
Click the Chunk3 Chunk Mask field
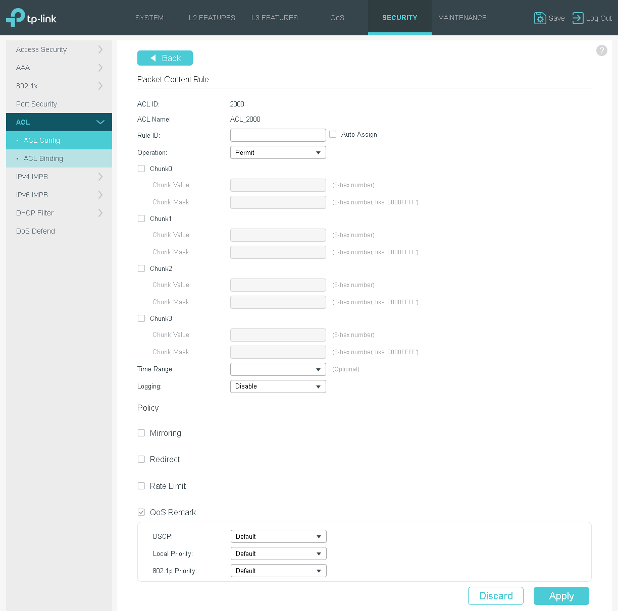278,352
